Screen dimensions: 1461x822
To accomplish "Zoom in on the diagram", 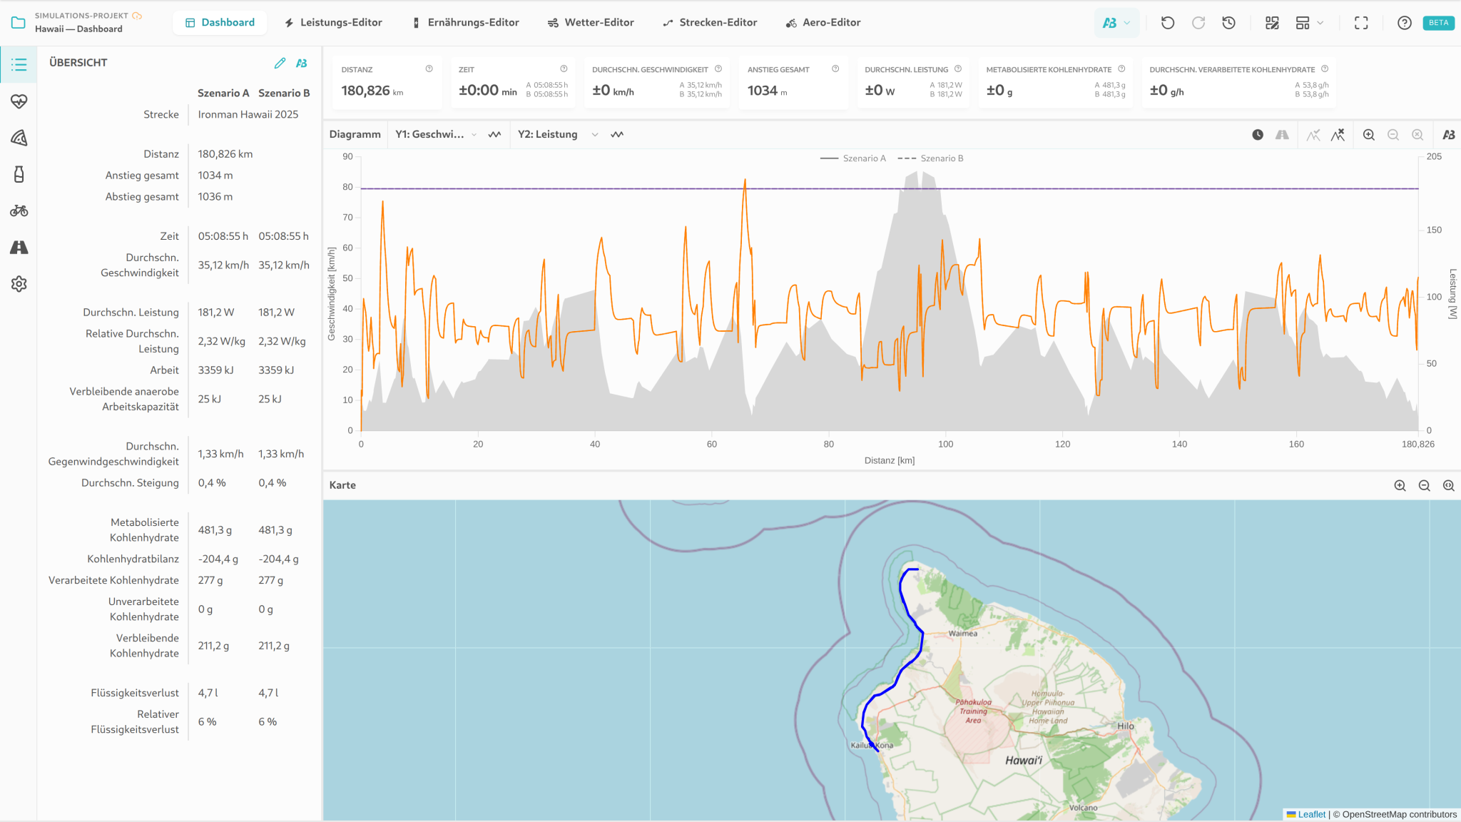I will 1369,135.
